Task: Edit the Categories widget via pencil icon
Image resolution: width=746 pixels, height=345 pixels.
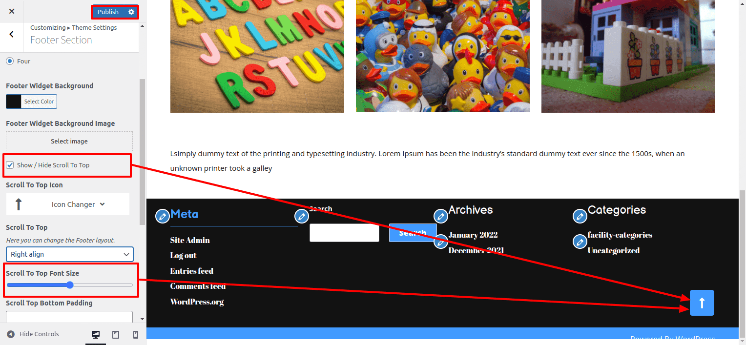Action: [x=580, y=216]
